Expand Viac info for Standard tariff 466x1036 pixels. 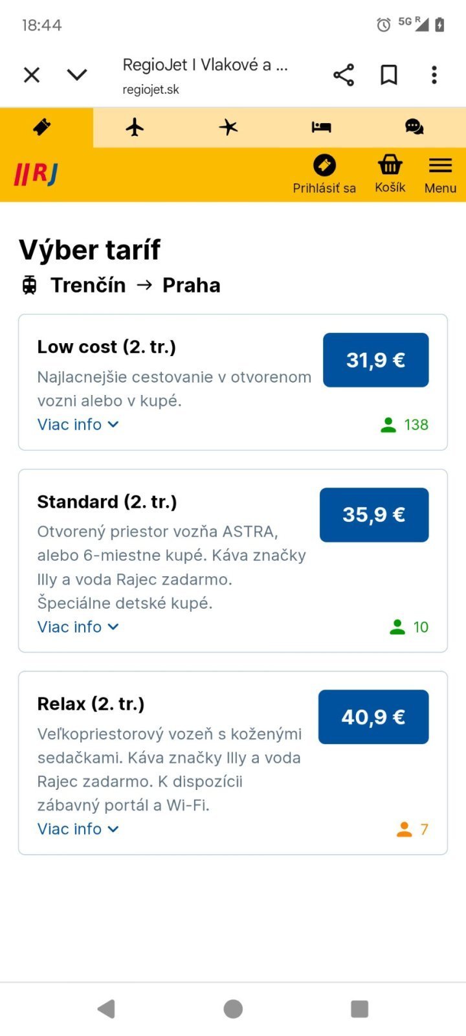tap(78, 627)
